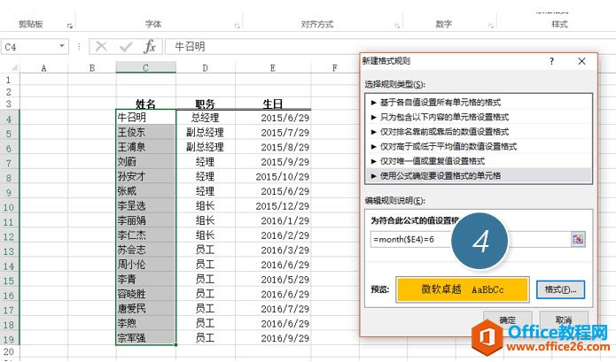Click date cell 2015/12/29

[273, 205]
